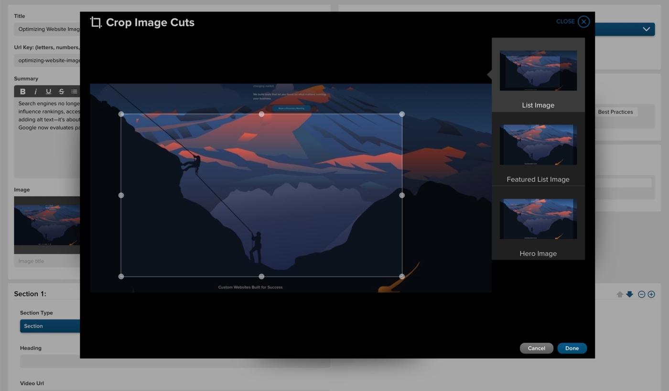Confirm the crop with Done
Screen dimensions: 669x391
572,348
